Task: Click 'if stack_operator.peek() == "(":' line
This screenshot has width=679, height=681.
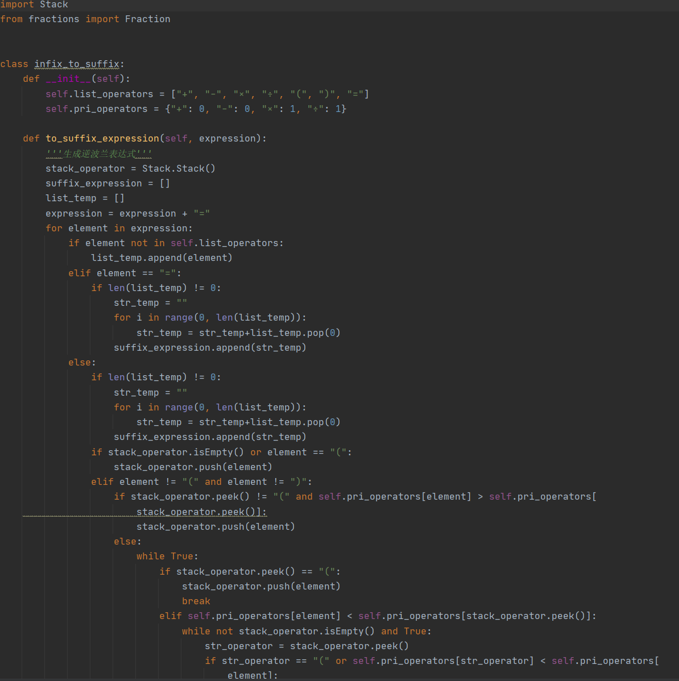Action: click(x=250, y=571)
